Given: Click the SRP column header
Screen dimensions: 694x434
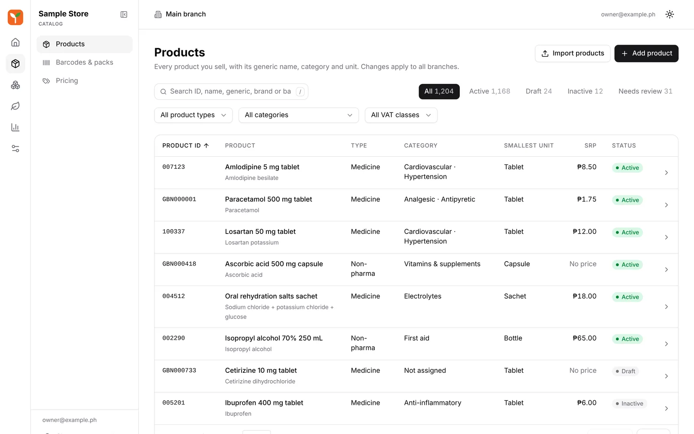Looking at the screenshot, I should (590, 145).
